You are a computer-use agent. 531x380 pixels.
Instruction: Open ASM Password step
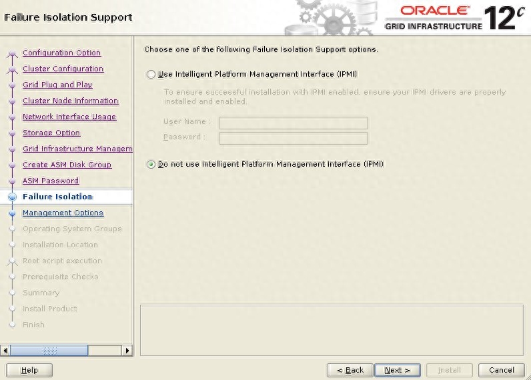pyautogui.click(x=50, y=181)
